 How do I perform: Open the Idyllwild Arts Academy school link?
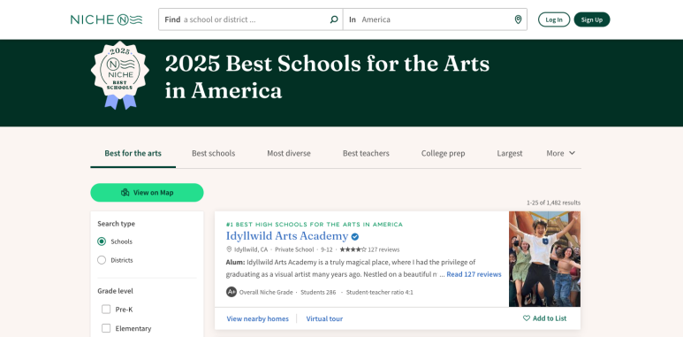pos(287,236)
